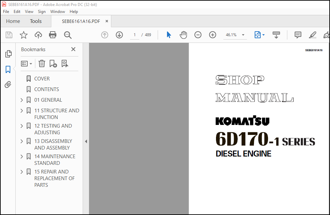Delete selected bookmark with trash icon
This screenshot has width=330, height=215.
42,63
